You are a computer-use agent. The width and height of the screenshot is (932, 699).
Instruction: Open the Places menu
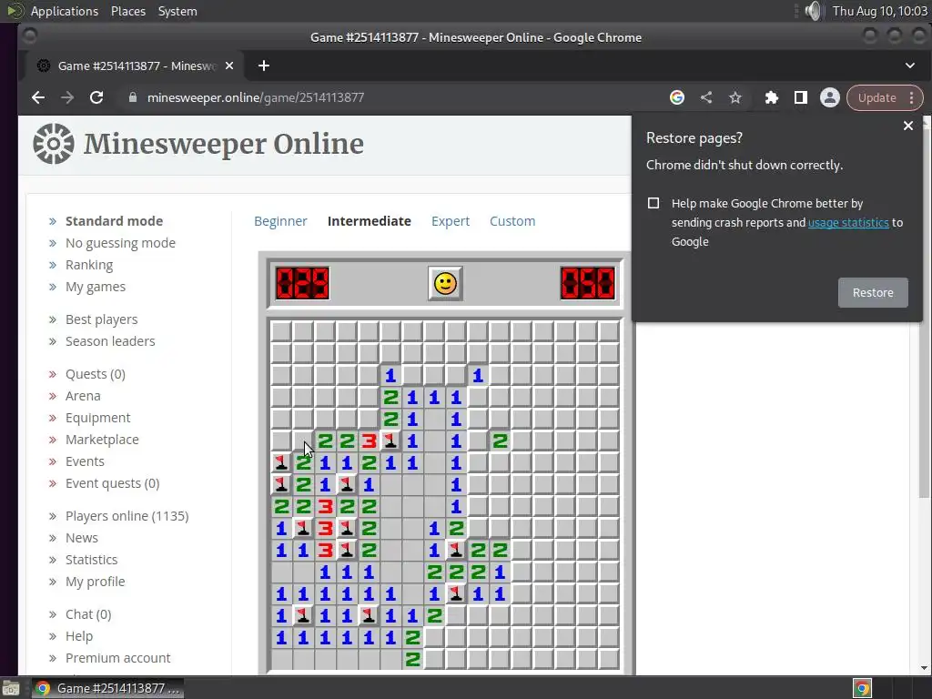(x=128, y=11)
